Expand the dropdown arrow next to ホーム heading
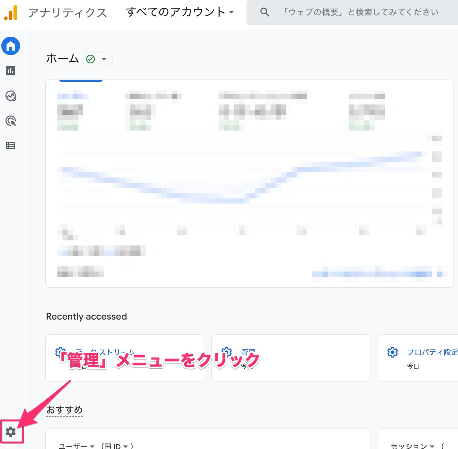 [104, 59]
